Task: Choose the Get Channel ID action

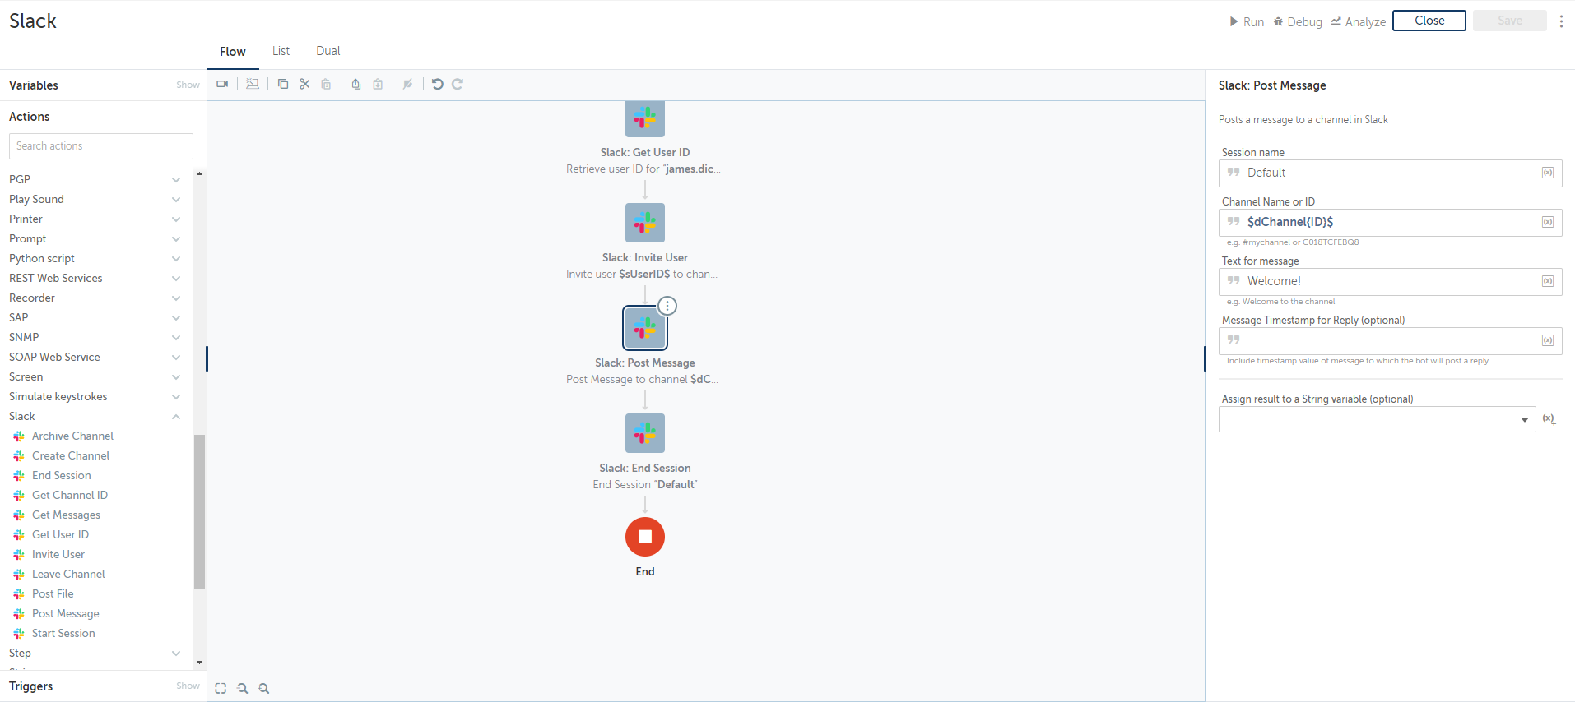Action: pyautogui.click(x=70, y=495)
